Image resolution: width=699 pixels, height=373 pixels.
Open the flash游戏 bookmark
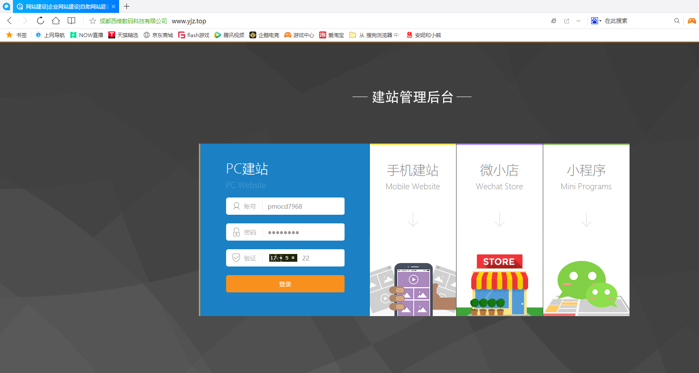[194, 35]
